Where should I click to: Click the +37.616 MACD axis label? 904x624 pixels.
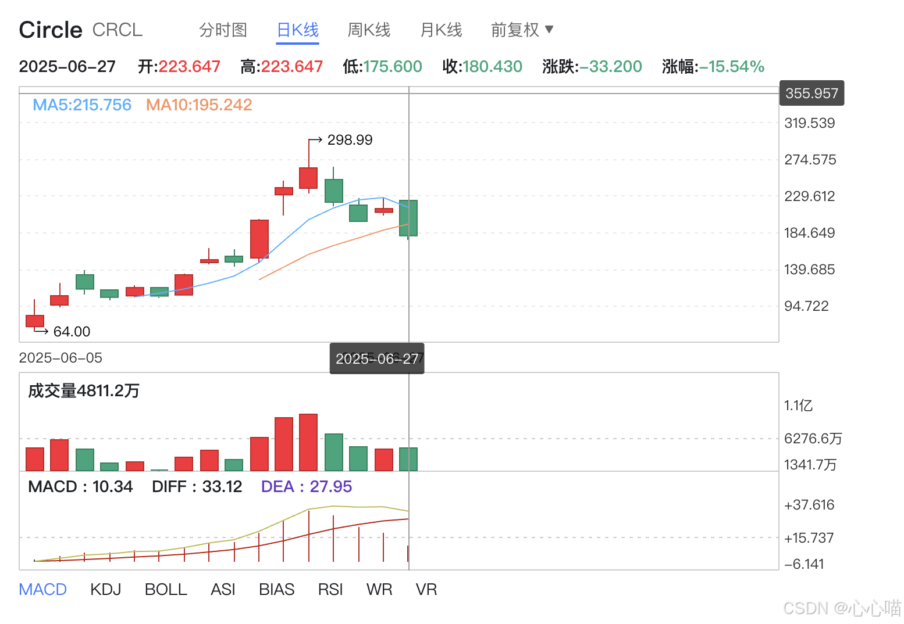809,505
